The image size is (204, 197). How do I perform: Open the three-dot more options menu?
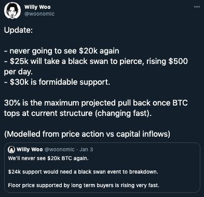click(197, 7)
